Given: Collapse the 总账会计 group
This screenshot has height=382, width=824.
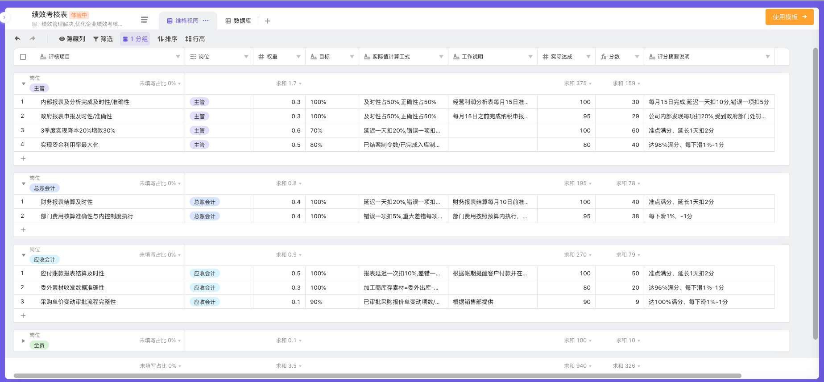Looking at the screenshot, I should coord(23,183).
